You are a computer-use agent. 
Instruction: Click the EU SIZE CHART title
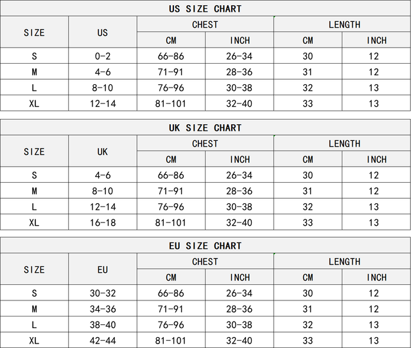pos(205,246)
